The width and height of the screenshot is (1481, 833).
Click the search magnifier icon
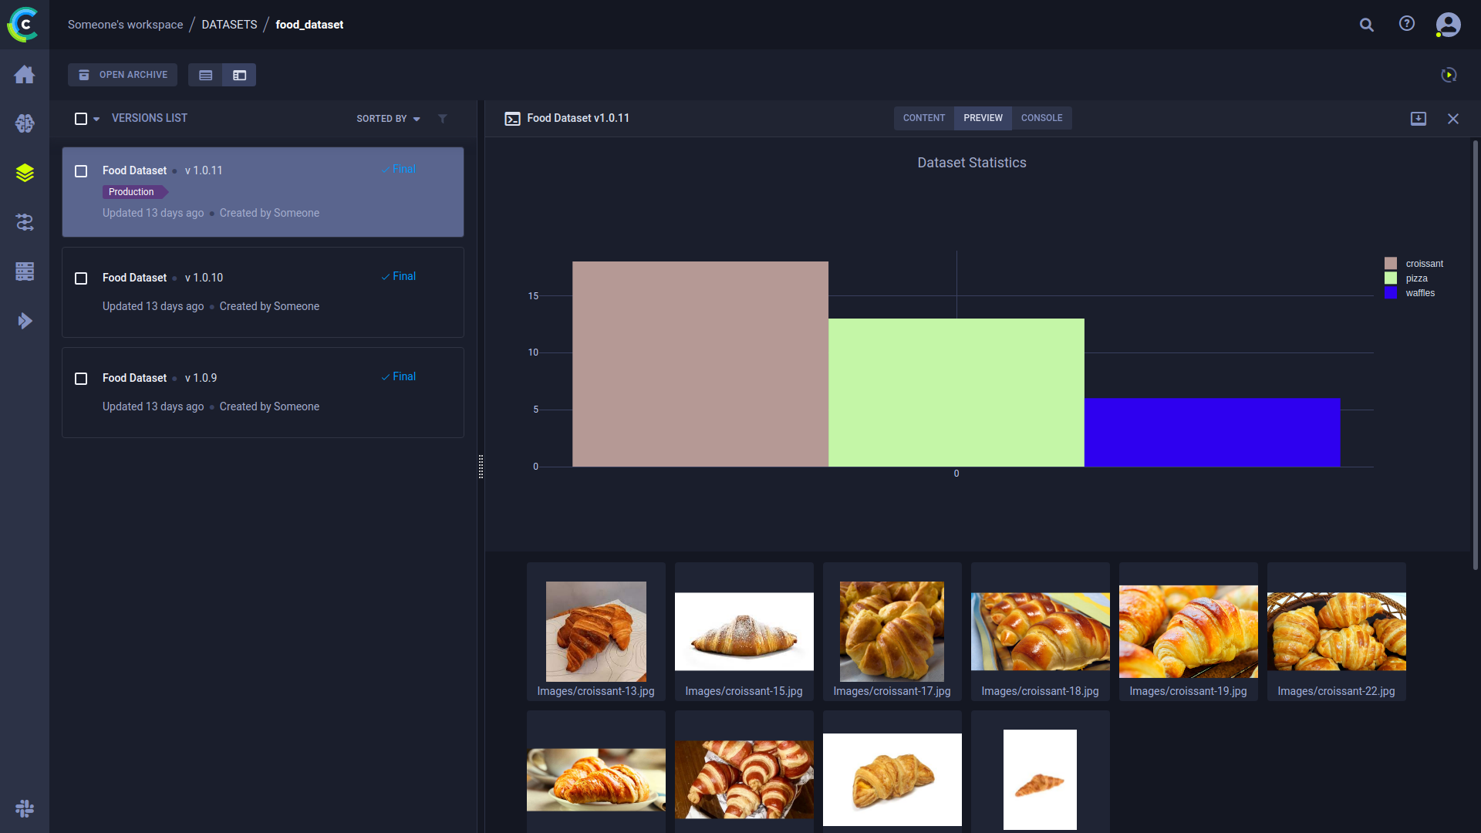pyautogui.click(x=1367, y=25)
